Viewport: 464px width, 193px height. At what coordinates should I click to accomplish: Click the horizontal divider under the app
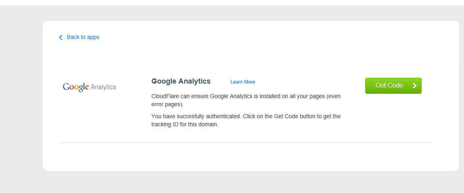click(x=245, y=142)
